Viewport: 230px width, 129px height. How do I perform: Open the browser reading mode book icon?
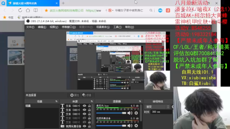(36, 10)
